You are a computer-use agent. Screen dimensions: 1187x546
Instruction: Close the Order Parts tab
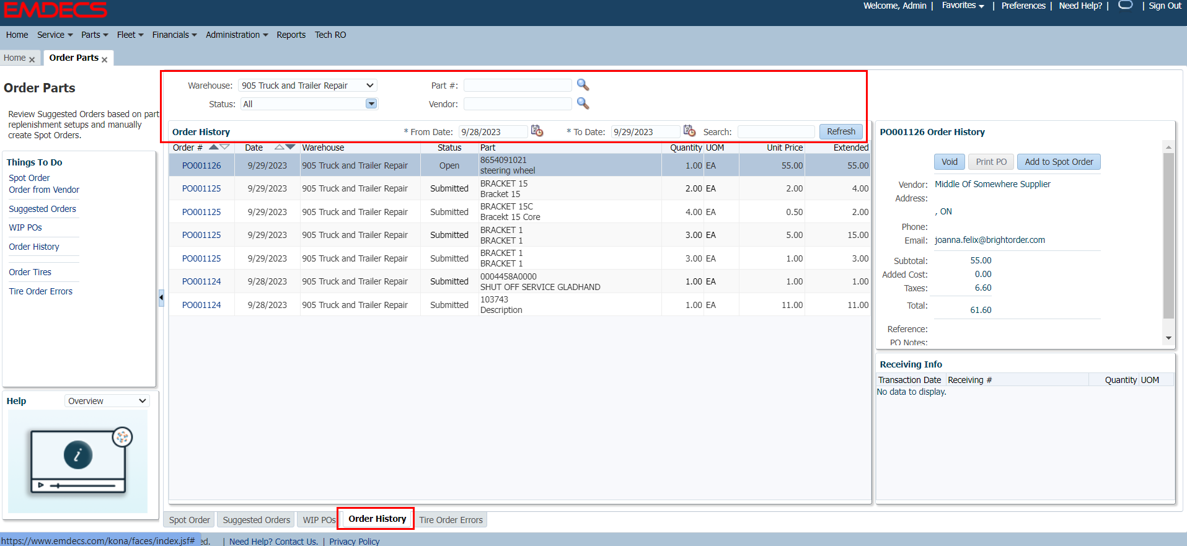[104, 59]
